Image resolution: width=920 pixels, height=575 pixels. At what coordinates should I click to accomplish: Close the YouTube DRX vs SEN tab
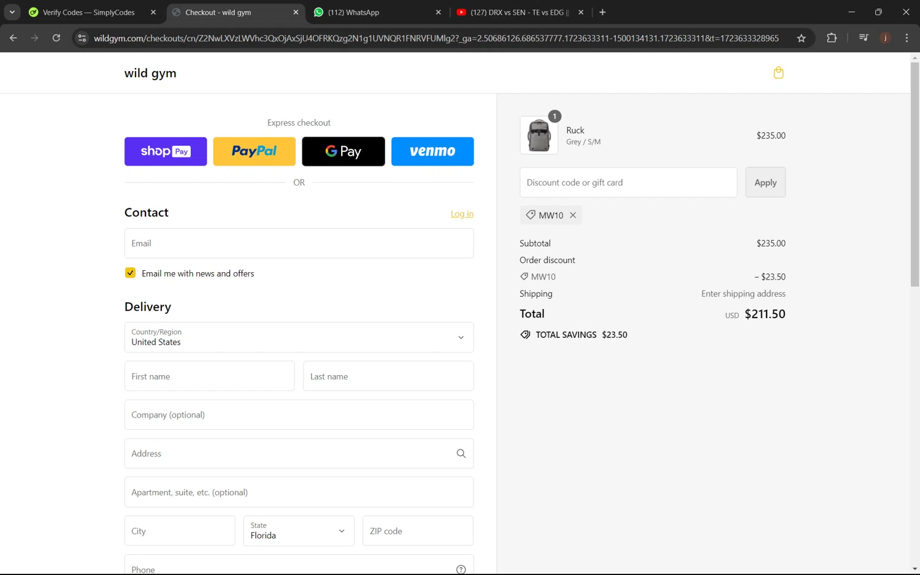(581, 12)
